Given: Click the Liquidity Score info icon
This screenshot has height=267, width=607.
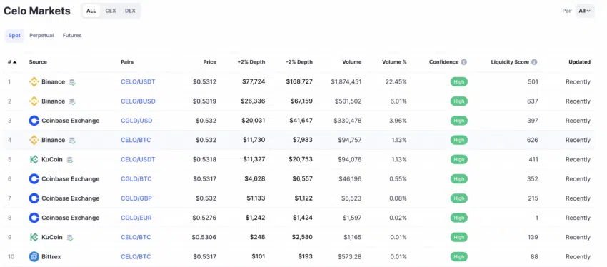Looking at the screenshot, I should 534,62.
